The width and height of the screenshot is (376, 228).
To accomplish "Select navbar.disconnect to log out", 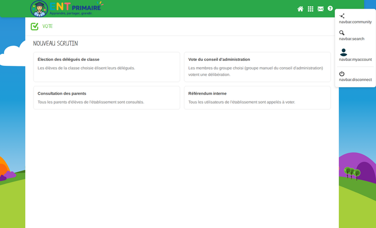I will [355, 80].
